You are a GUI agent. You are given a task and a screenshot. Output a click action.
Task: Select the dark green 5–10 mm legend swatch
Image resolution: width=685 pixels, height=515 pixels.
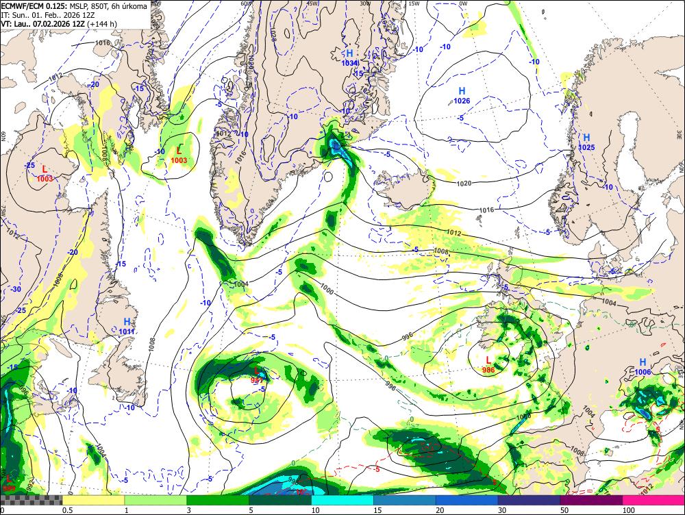point(280,500)
